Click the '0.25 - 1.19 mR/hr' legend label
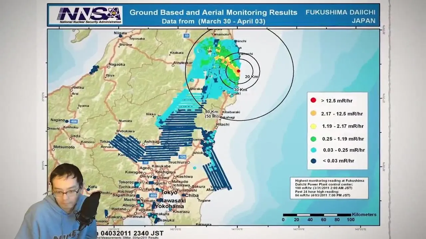The height and width of the screenshot is (239, 426). [343, 139]
